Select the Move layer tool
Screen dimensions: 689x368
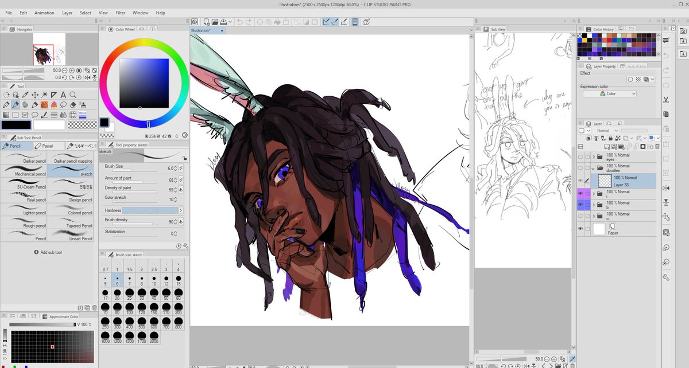[34, 95]
